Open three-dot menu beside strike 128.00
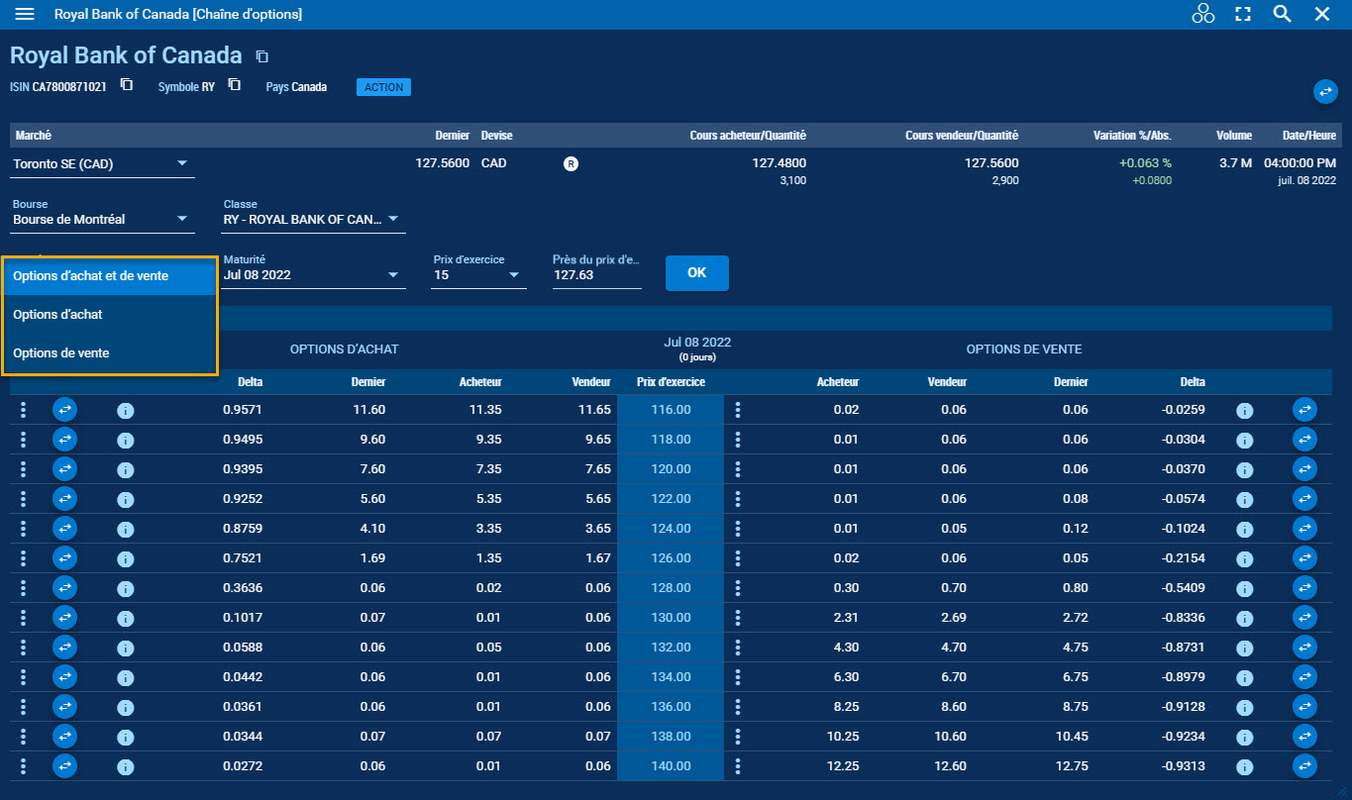1352x800 pixels. click(x=737, y=588)
